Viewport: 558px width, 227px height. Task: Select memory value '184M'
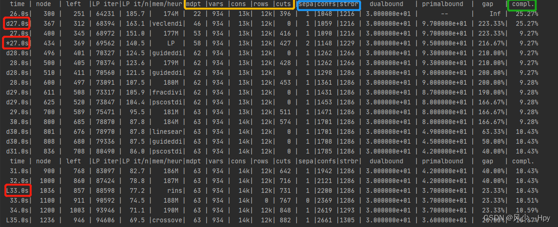click(x=171, y=122)
